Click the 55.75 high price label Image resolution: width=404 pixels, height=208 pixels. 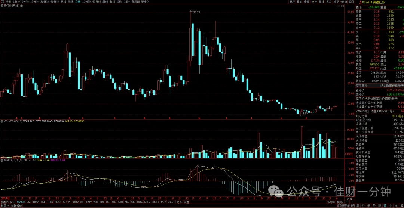tap(196, 12)
